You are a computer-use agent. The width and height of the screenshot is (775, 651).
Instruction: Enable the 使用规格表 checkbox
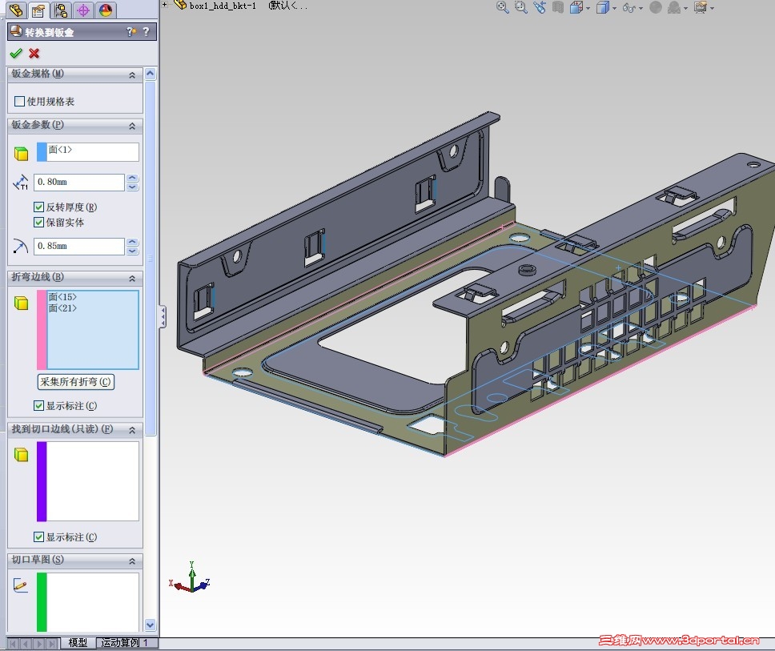(x=20, y=102)
